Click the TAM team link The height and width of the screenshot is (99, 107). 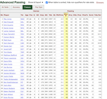22,52
